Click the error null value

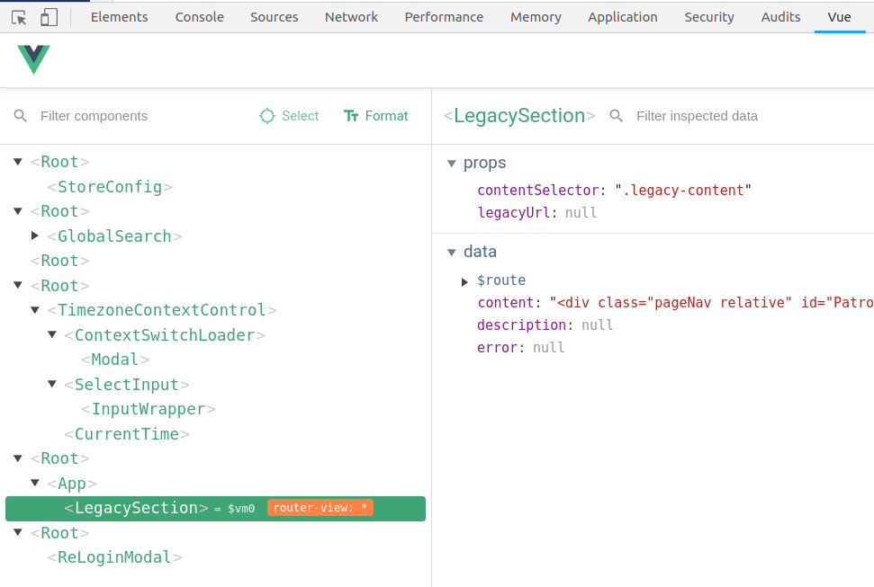coord(548,348)
